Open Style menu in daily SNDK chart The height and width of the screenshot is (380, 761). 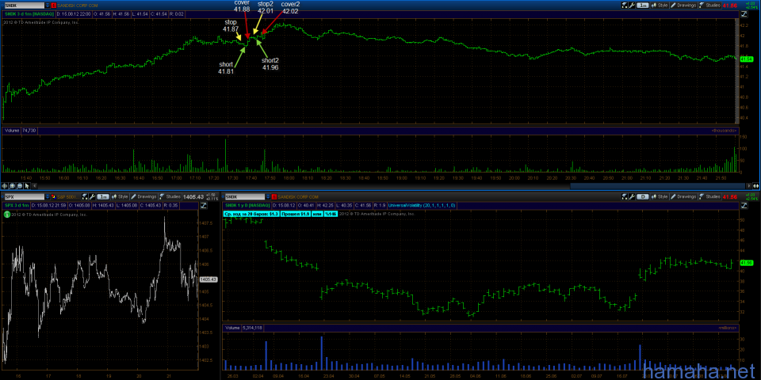click(x=660, y=197)
